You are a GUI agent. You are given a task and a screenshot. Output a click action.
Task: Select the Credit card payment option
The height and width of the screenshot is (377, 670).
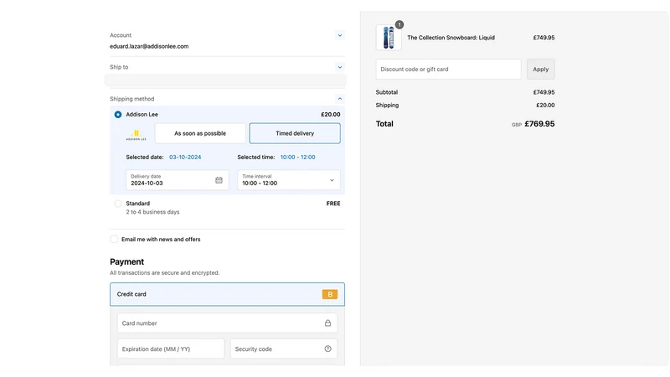(227, 294)
